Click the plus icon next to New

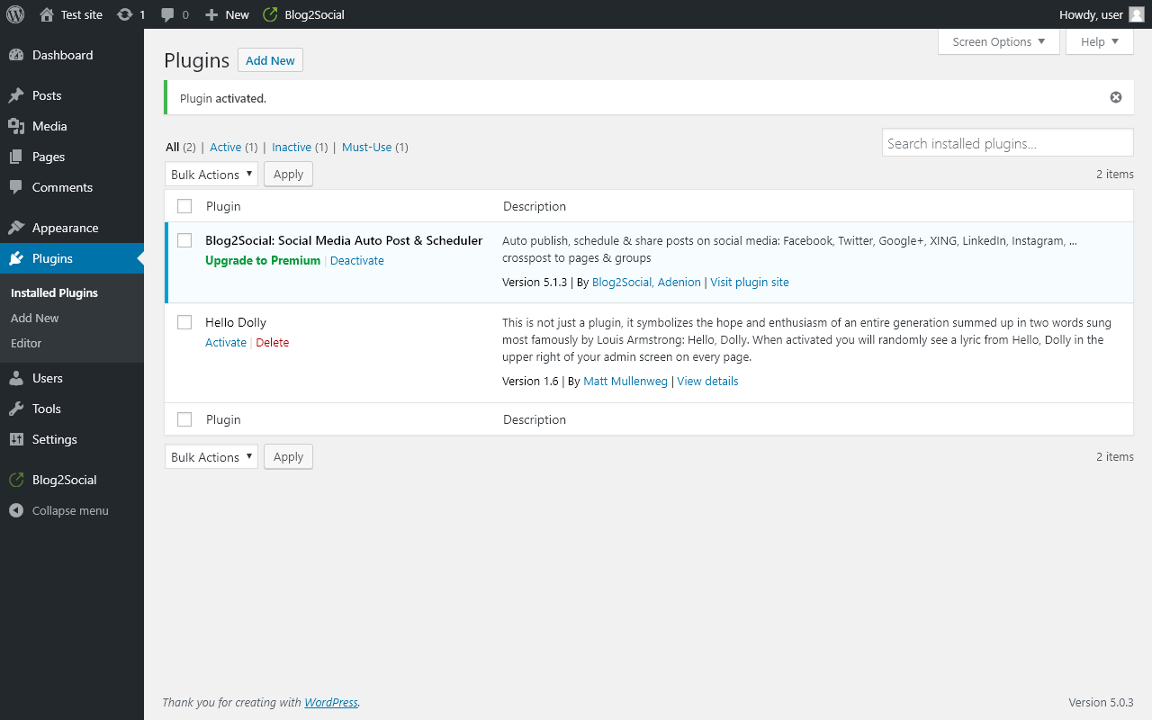click(211, 14)
